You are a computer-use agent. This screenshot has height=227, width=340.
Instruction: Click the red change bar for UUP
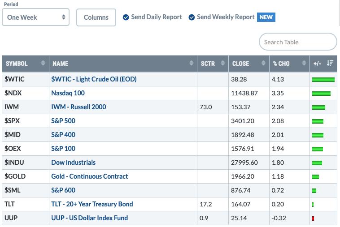pyautogui.click(x=313, y=218)
